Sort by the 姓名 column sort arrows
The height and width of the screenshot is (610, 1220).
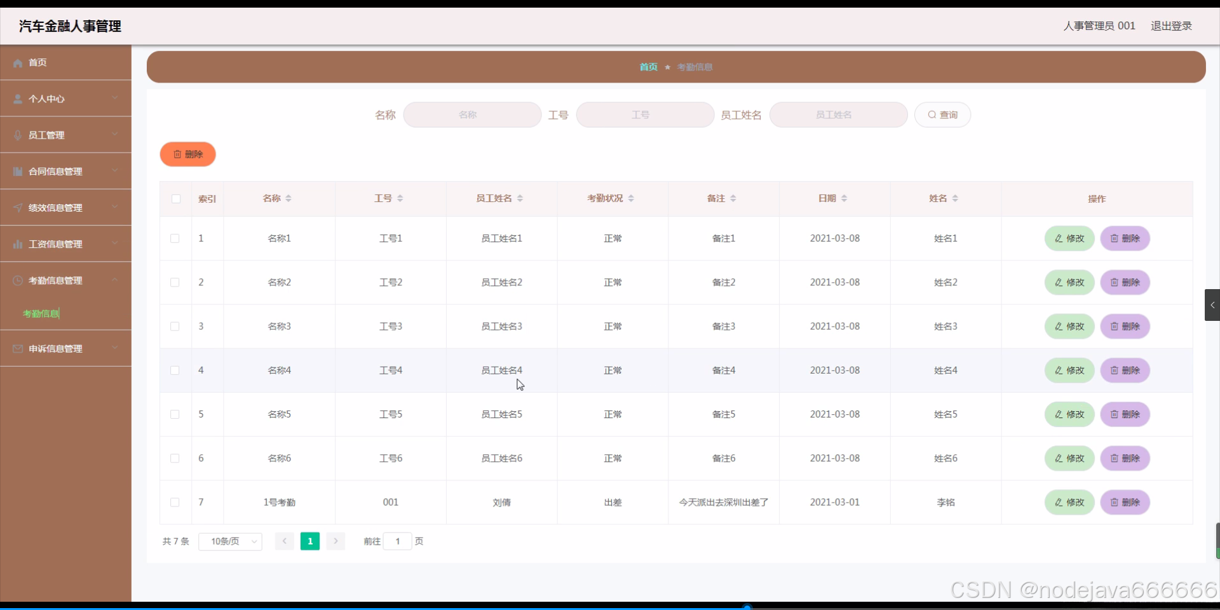click(955, 199)
